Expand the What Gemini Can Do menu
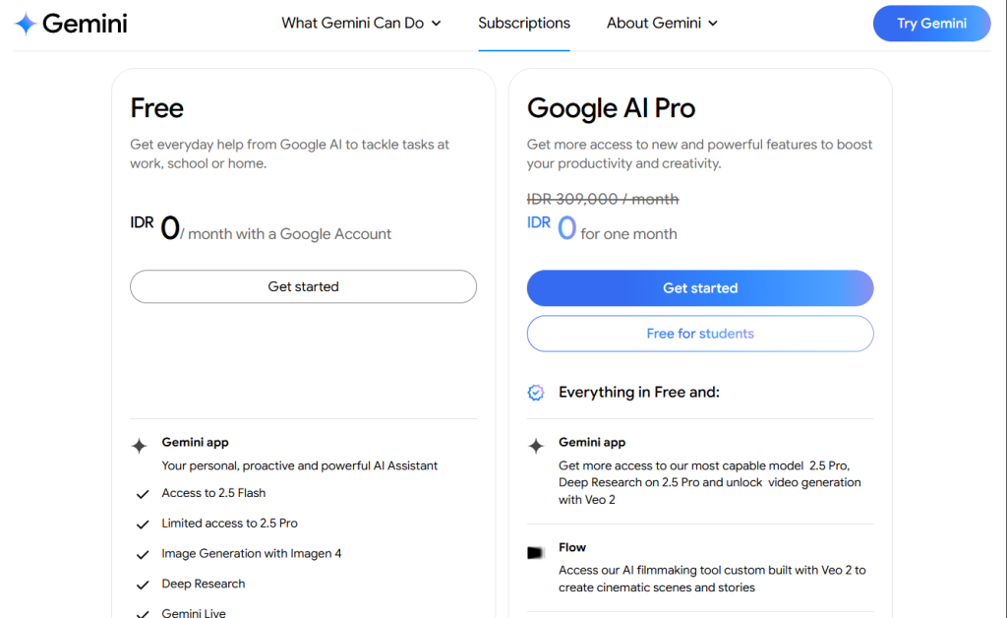The image size is (1007, 618). point(361,23)
